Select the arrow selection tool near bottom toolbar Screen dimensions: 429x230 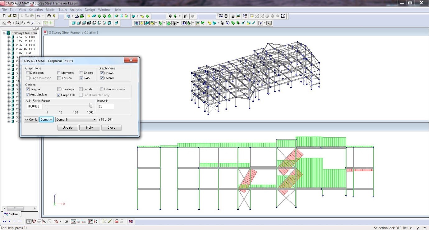pyautogui.click(x=29, y=221)
